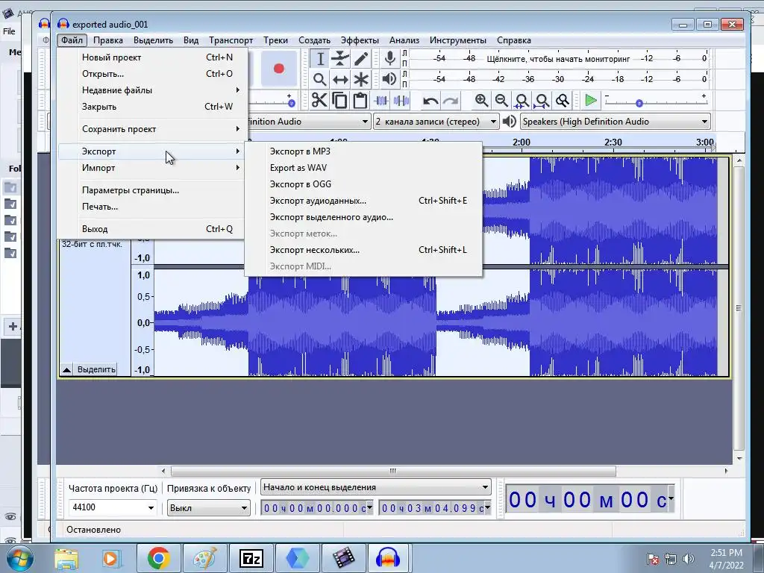This screenshot has height=573, width=764.
Task: Open selection start time format arrow
Action: pyautogui.click(x=370, y=507)
